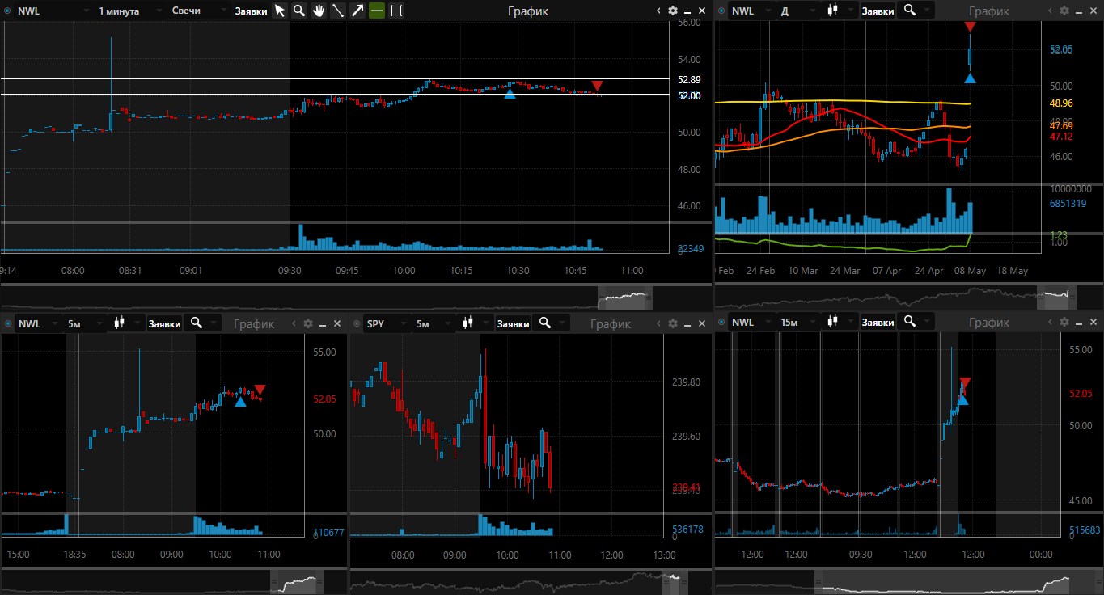The image size is (1104, 595).
Task: Click red sell triangle marker in 1 минута chart
Action: point(597,86)
